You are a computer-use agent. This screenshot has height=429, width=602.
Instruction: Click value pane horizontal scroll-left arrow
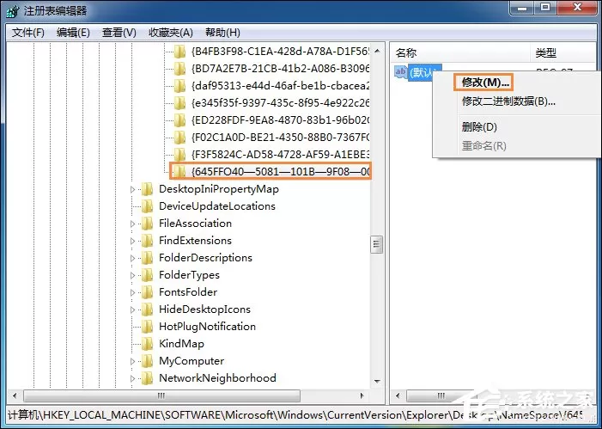pos(398,395)
